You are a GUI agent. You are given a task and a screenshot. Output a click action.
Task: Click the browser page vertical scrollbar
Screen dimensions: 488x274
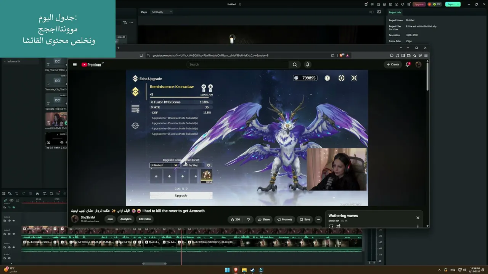427,76
